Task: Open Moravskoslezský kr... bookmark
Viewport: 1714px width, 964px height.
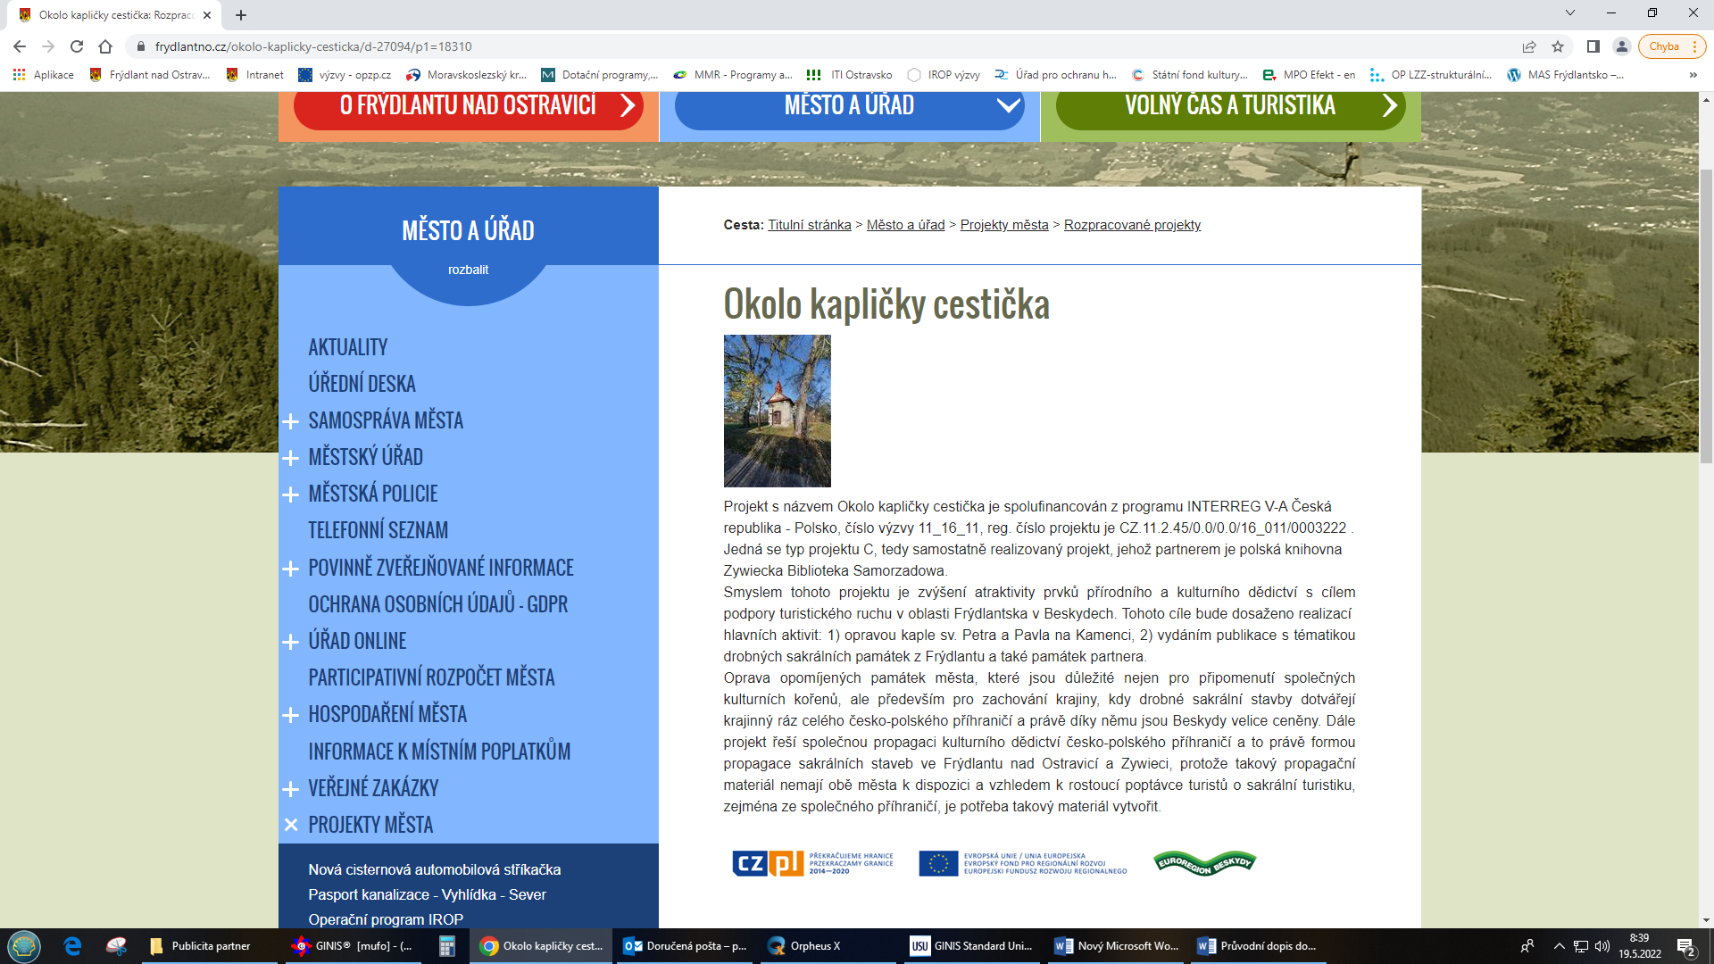Action: tap(466, 75)
